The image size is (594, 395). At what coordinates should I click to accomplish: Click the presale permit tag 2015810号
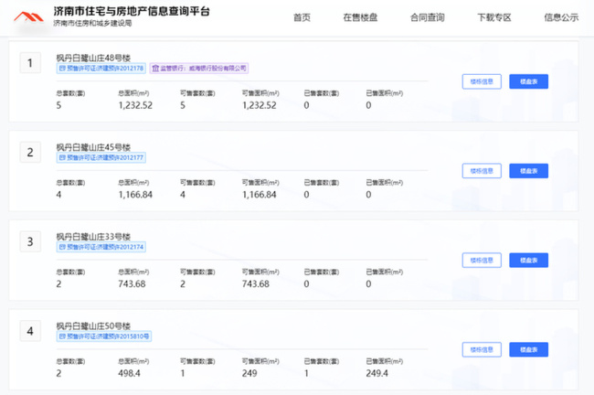click(104, 336)
